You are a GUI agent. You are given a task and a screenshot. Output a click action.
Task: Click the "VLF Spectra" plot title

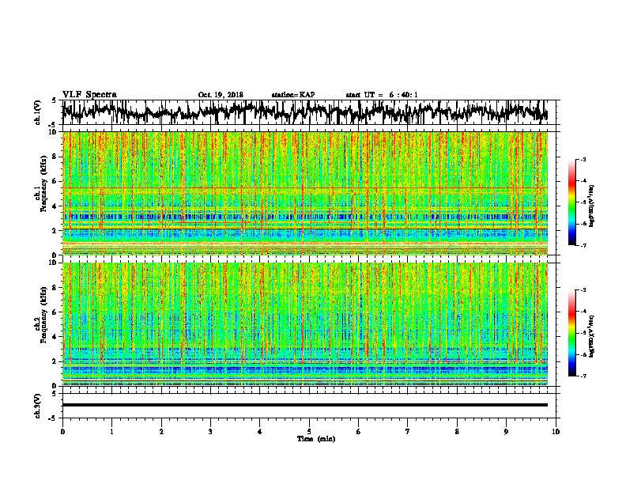click(x=89, y=95)
